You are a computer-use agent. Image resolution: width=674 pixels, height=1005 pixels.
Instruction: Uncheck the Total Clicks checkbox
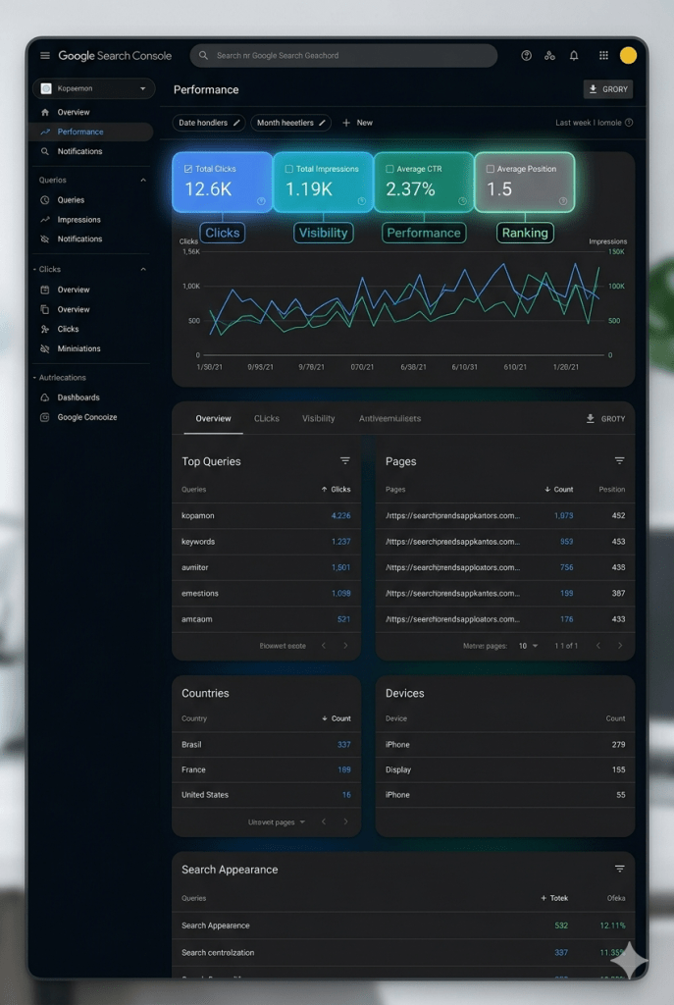188,169
